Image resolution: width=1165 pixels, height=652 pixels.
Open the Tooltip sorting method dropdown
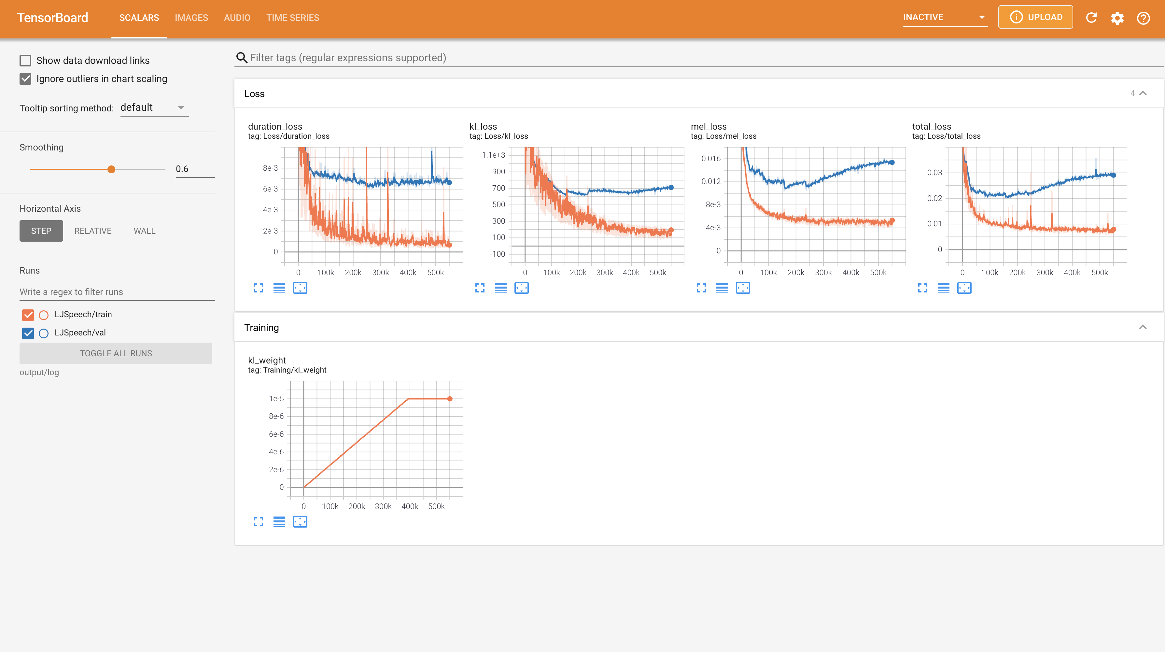tap(154, 108)
